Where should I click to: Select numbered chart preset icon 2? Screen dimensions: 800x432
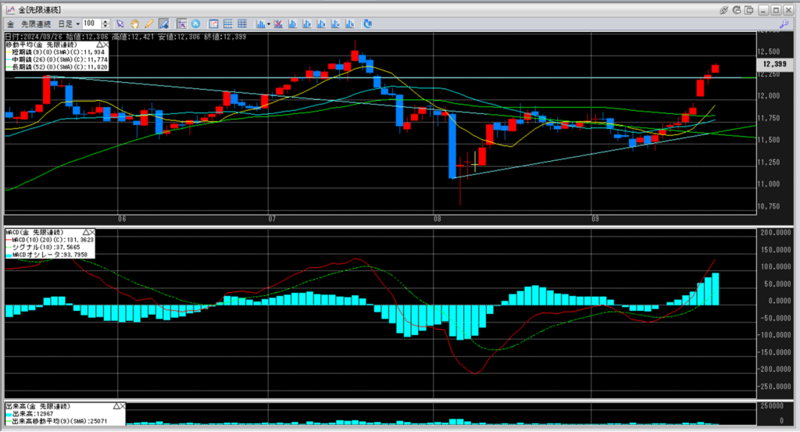[x=306, y=24]
